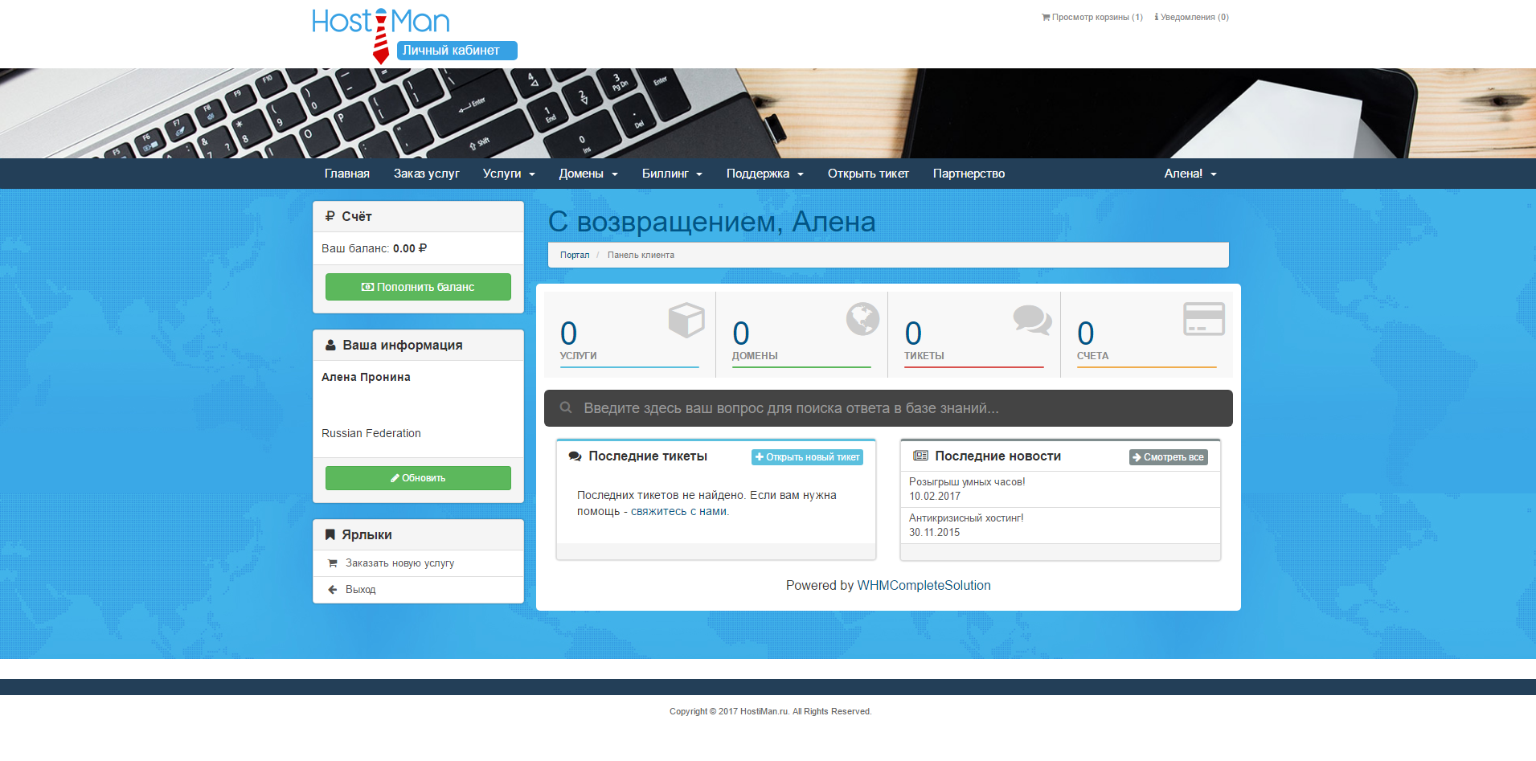Click the user icon beside Ваша информация
Screen dimensions: 1536x761
pos(330,345)
